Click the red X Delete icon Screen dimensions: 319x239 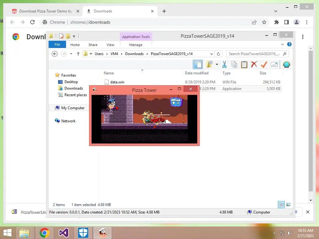click(254, 65)
